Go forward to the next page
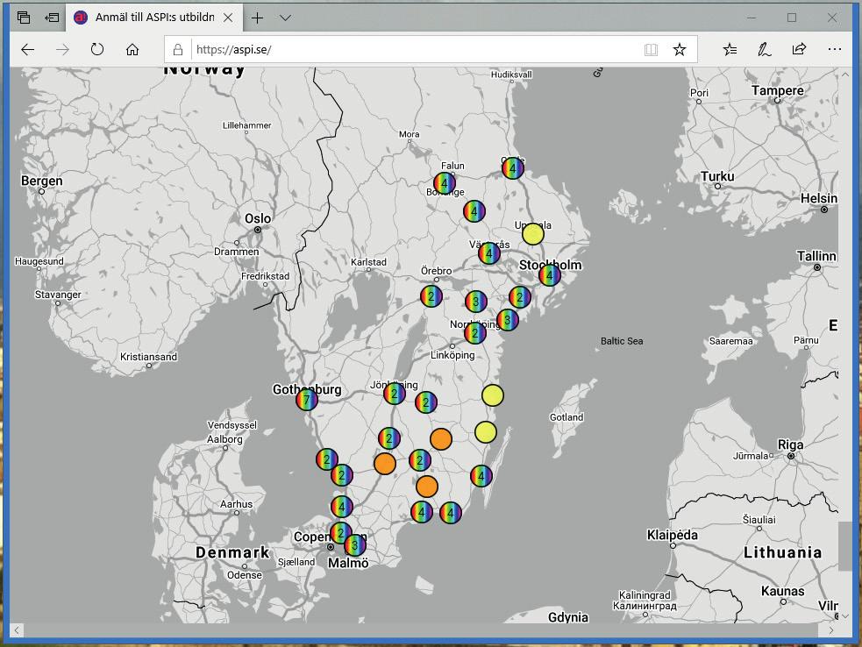Screen dimensions: 862x647 (x=62, y=49)
